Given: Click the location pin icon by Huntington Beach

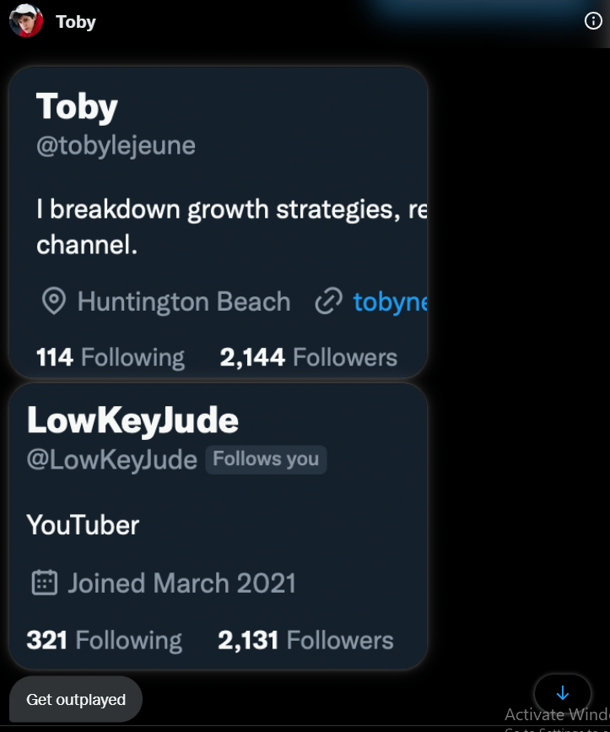Looking at the screenshot, I should click(x=53, y=302).
